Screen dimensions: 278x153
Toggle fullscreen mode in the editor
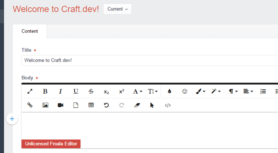(x=30, y=91)
